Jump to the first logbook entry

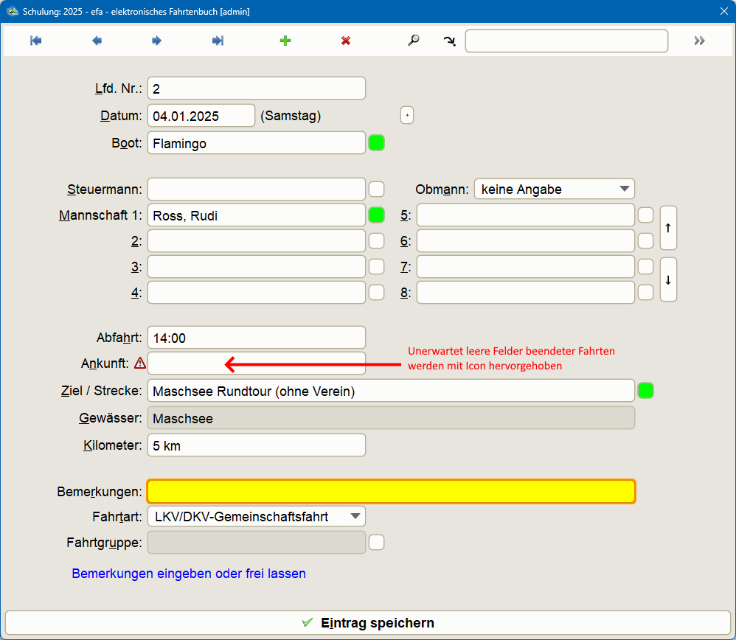click(35, 41)
